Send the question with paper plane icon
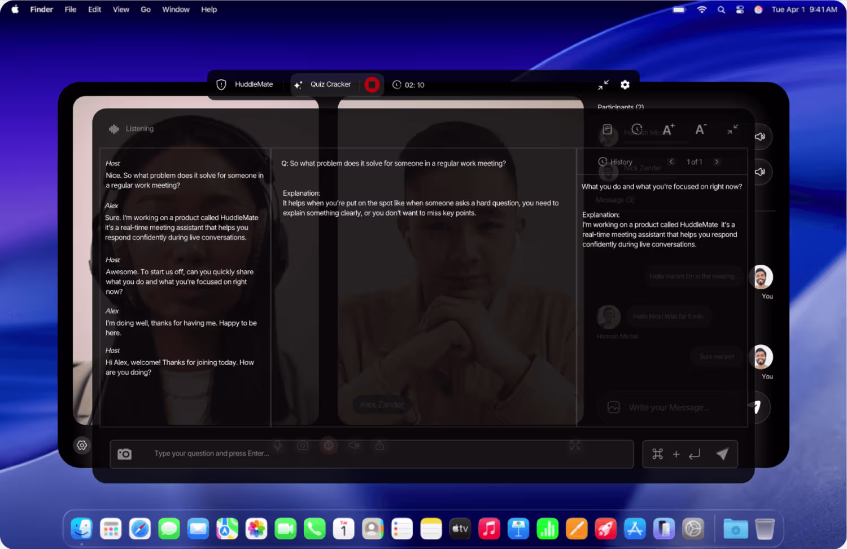Screen dimensions: 847x549 point(722,454)
